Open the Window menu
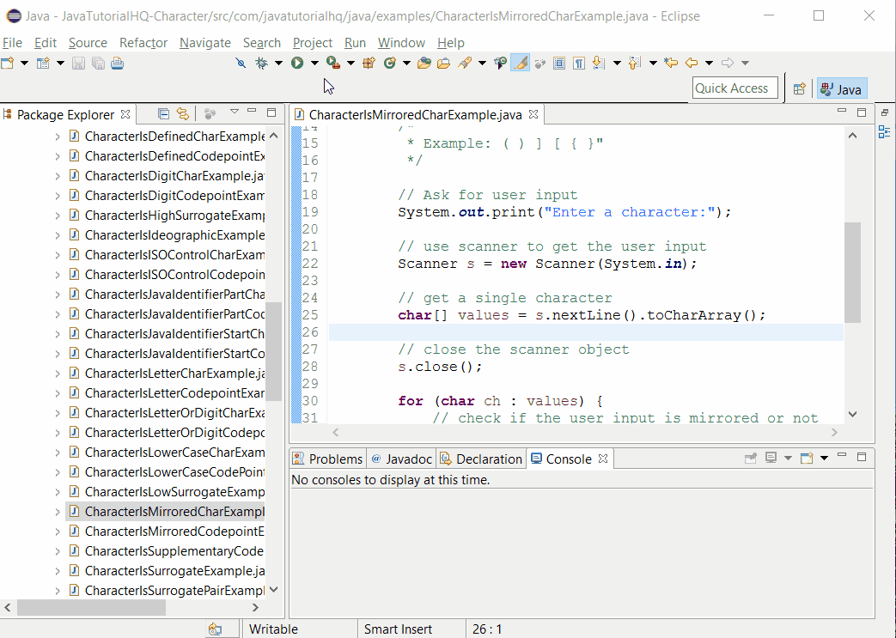896x638 pixels. click(x=401, y=42)
